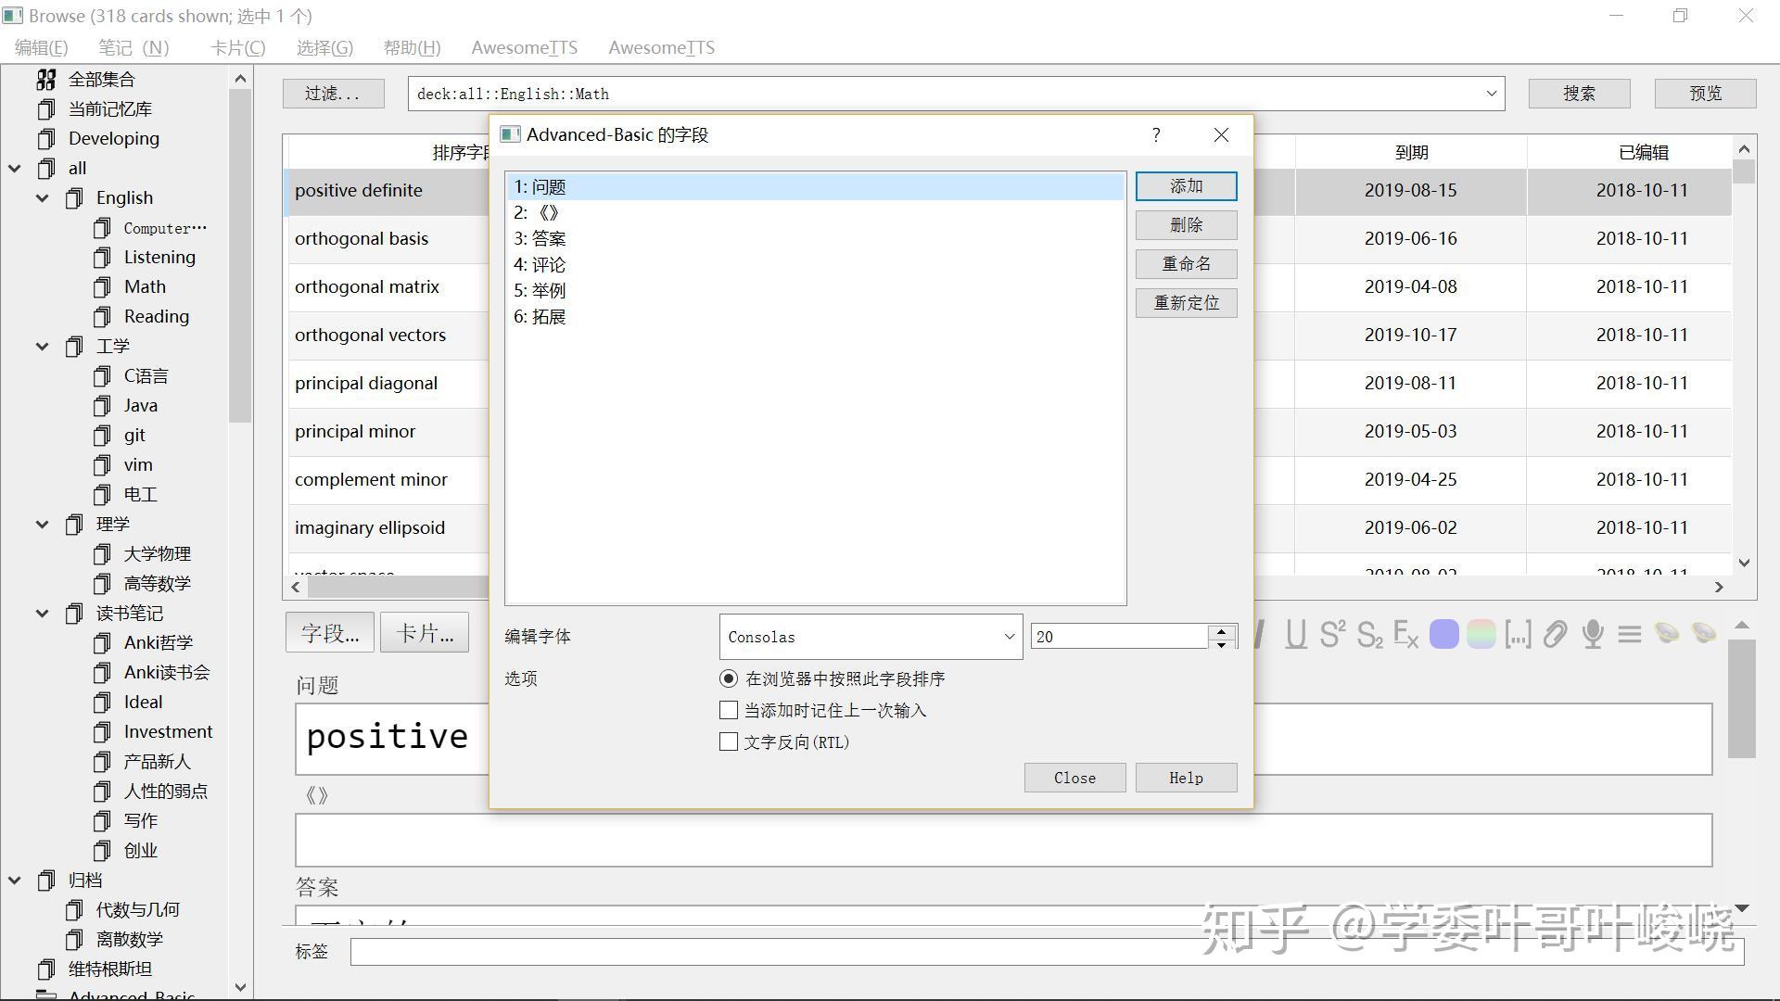Open 字段... fields button in editor
The width and height of the screenshot is (1780, 1001).
[x=329, y=633]
